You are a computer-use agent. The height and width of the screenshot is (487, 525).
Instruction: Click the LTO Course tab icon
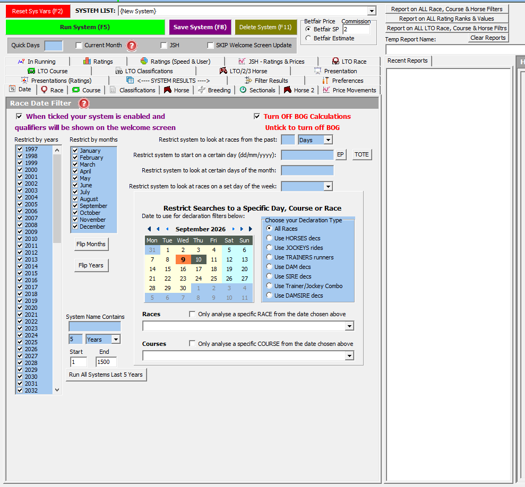click(x=31, y=71)
